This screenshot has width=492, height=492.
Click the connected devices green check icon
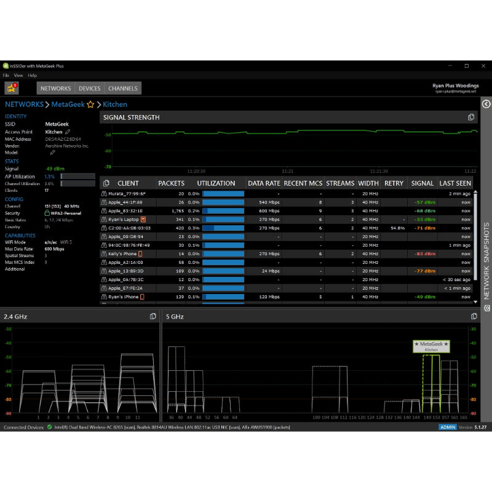49,427
